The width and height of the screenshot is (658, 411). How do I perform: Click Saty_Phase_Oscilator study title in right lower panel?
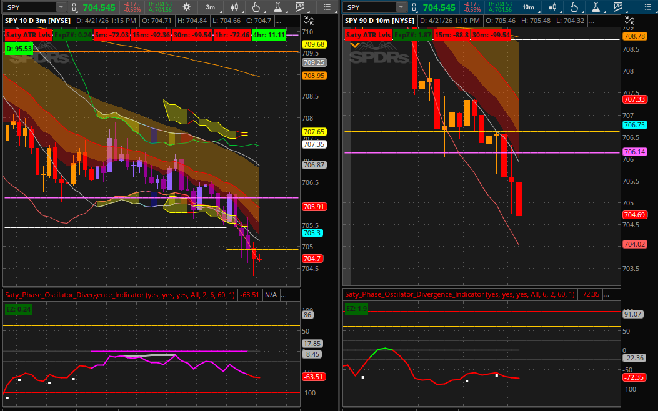point(460,294)
